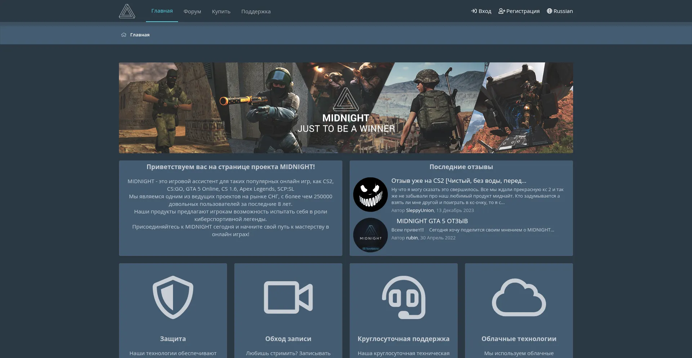
Task: Open the Russian language selector
Action: tap(560, 11)
